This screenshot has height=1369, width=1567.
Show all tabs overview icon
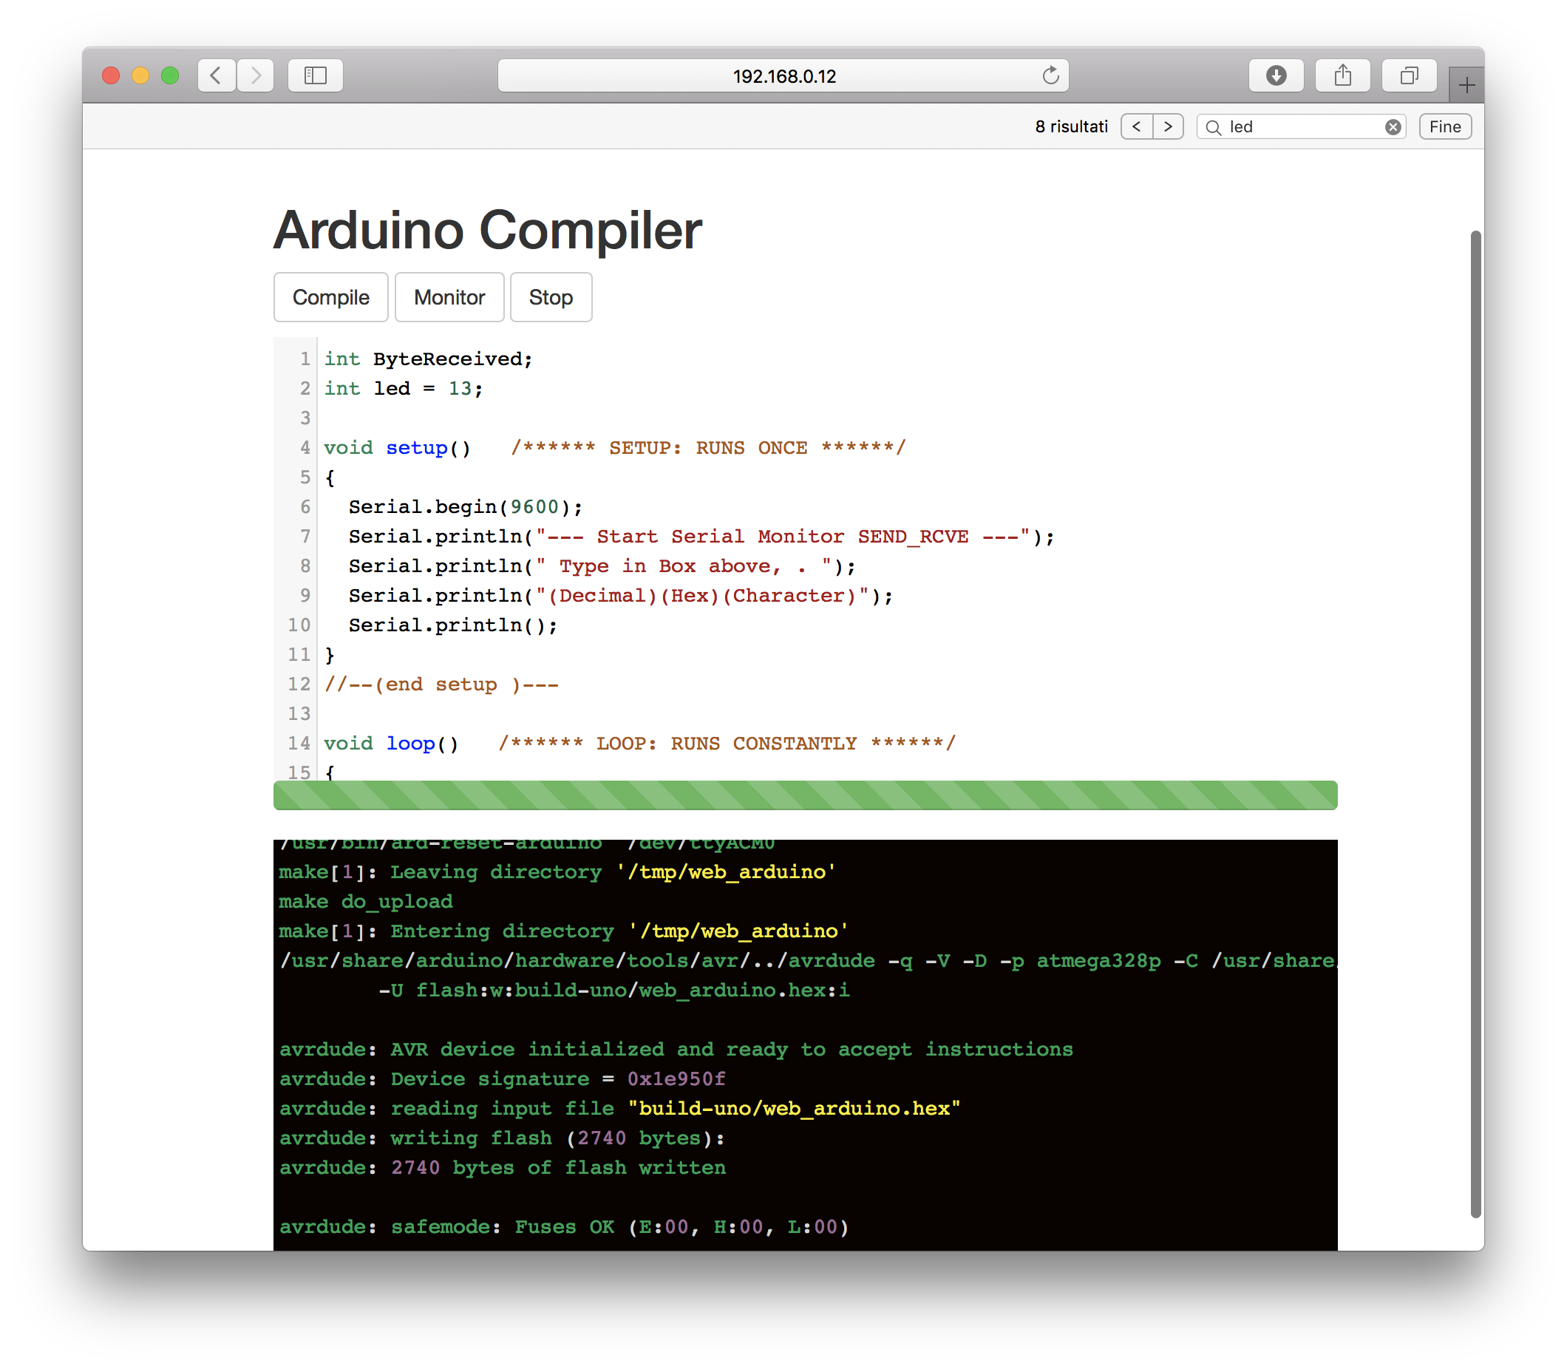(x=1409, y=75)
